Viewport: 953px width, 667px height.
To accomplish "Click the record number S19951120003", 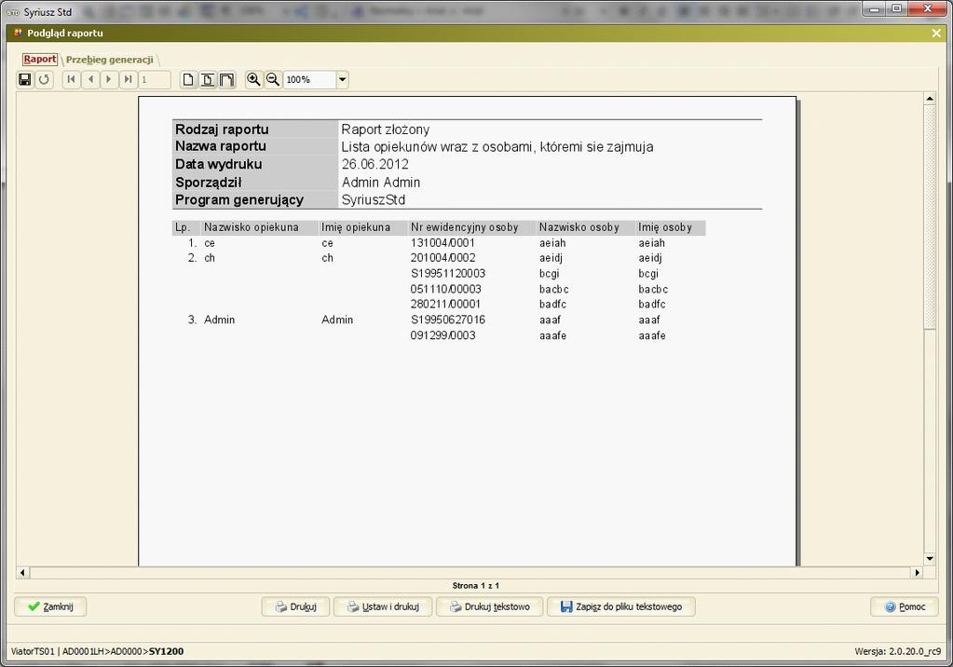I will [448, 274].
